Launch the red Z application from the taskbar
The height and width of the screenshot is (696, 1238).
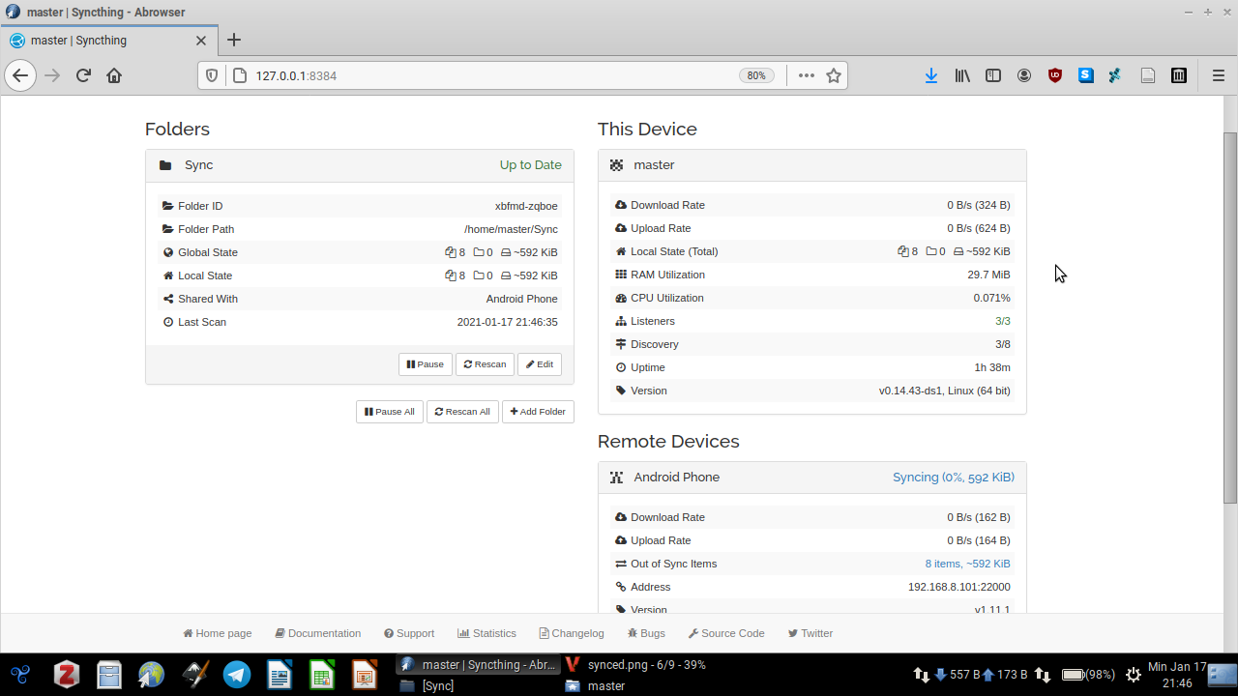[x=67, y=674]
